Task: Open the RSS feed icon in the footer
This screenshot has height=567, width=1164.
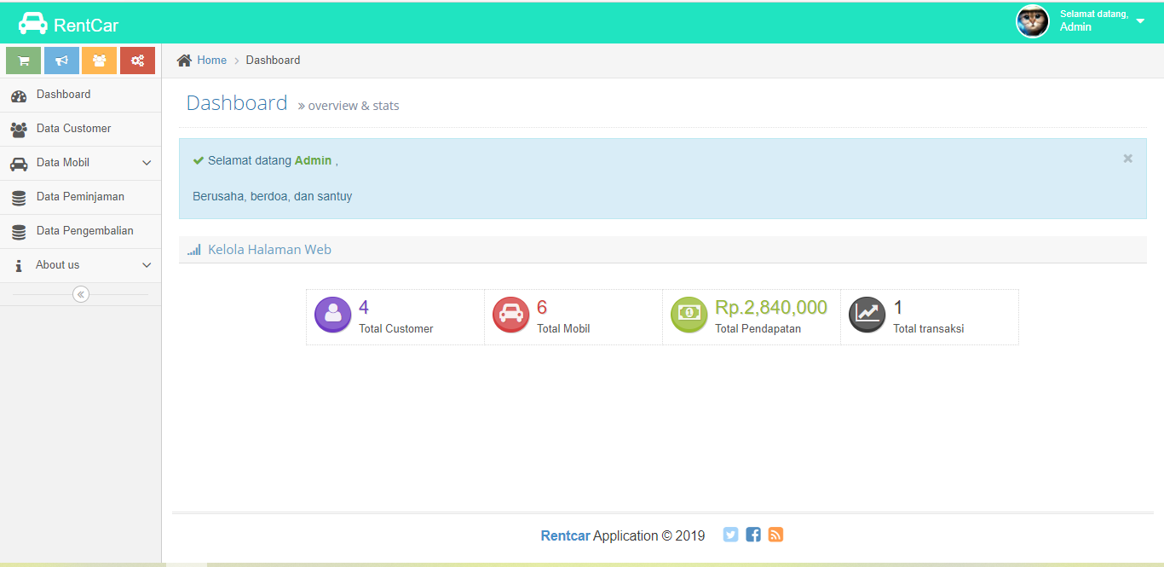Action: tap(775, 535)
